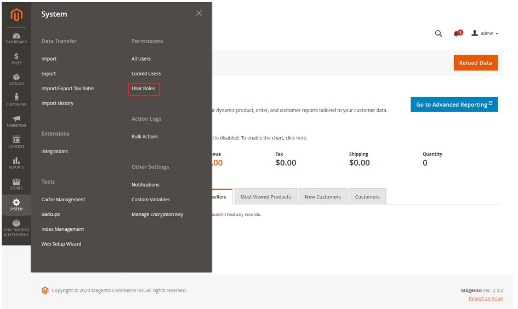Choose Import/Export Tax Rates
The width and height of the screenshot is (518, 309).
coord(67,89)
